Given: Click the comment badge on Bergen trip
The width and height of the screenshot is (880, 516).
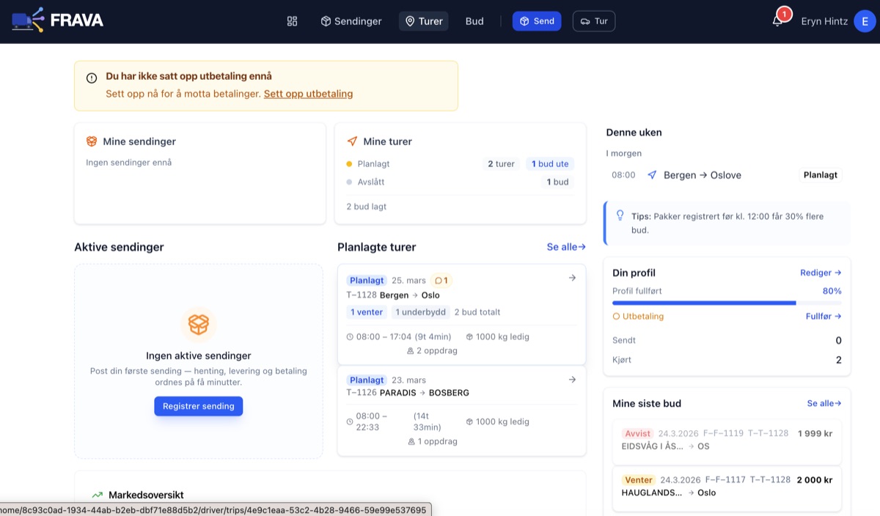Looking at the screenshot, I should coord(441,281).
